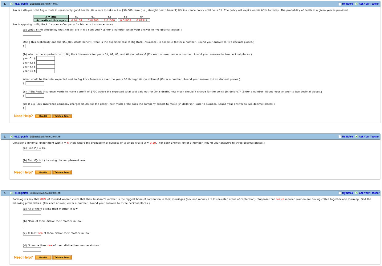Click Talk to a Tutor under question 5
This screenshot has width=382, height=266.
pyautogui.click(x=62, y=116)
